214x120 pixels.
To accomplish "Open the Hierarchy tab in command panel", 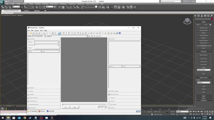I will [202, 16].
